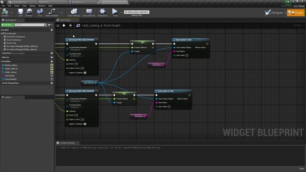Navigate back with the left arrow
This screenshot has height=172, width=306.
64,25
